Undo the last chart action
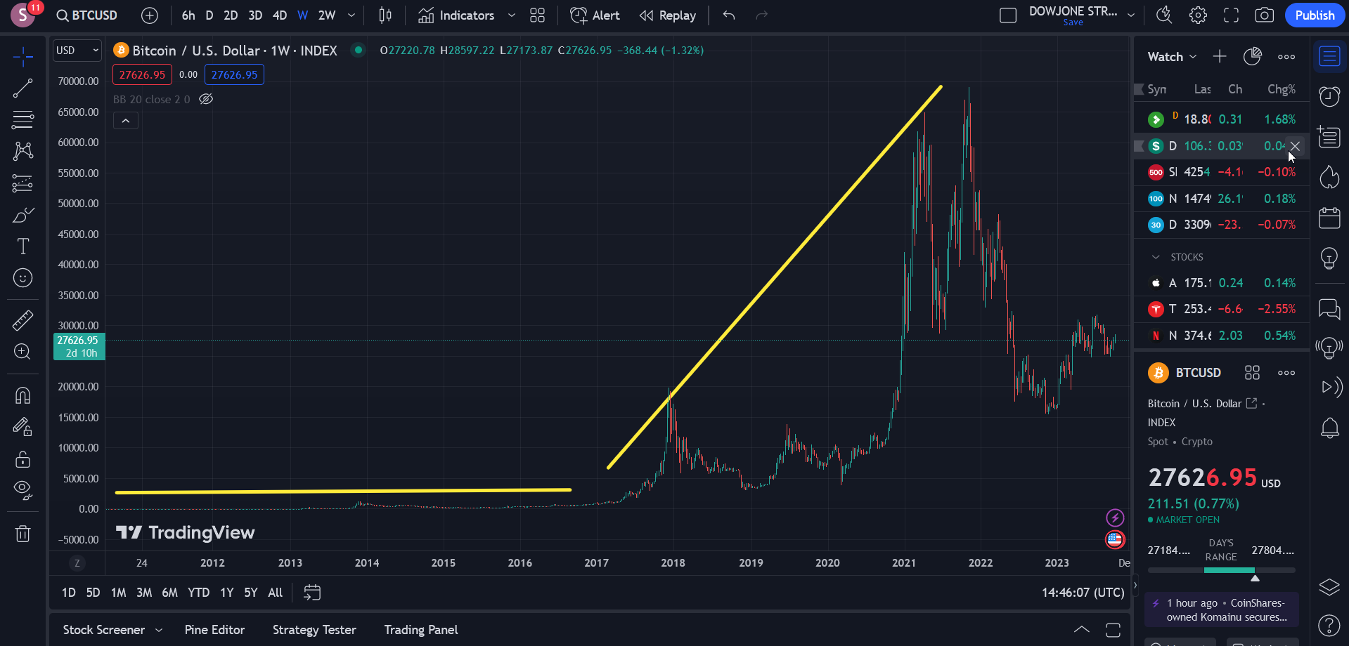1349x646 pixels. 729,15
